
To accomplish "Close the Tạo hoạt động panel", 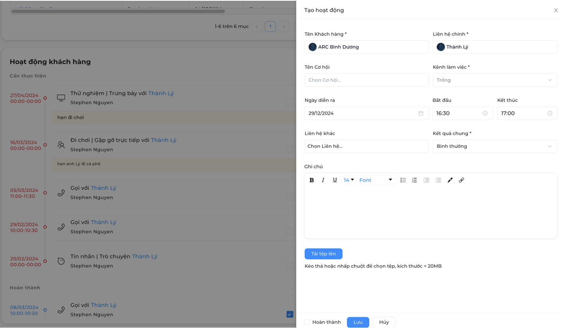I will coord(556,10).
